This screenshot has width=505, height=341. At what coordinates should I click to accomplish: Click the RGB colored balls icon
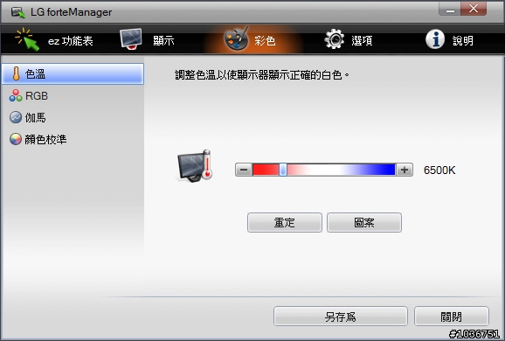point(16,95)
